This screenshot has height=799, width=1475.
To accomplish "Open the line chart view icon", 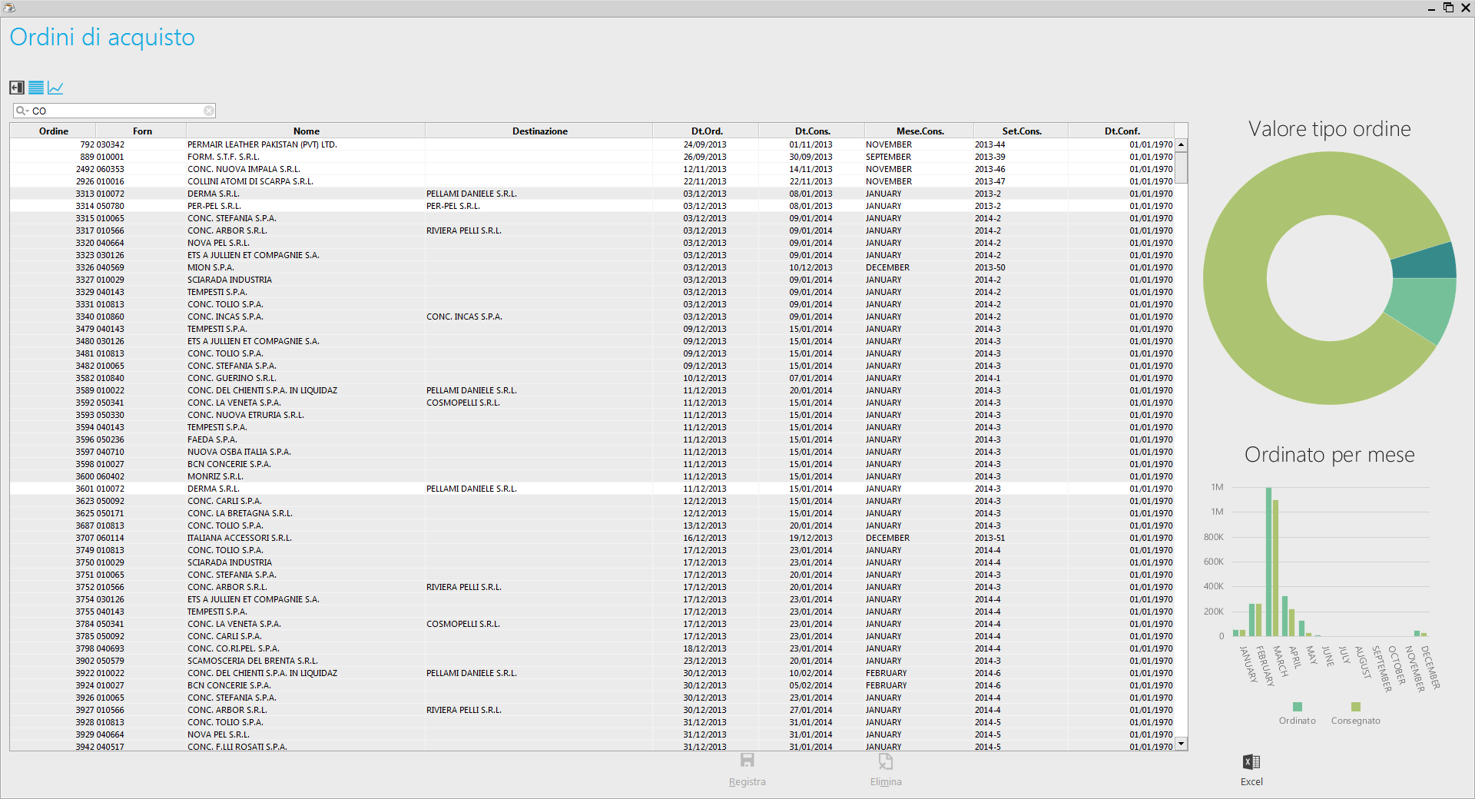I will [x=55, y=88].
